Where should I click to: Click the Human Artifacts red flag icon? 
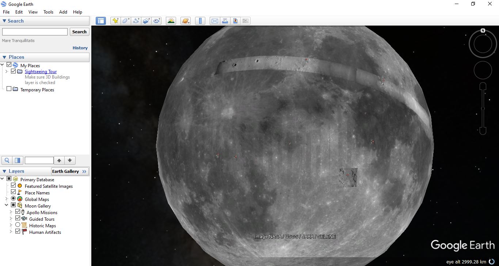click(x=24, y=232)
